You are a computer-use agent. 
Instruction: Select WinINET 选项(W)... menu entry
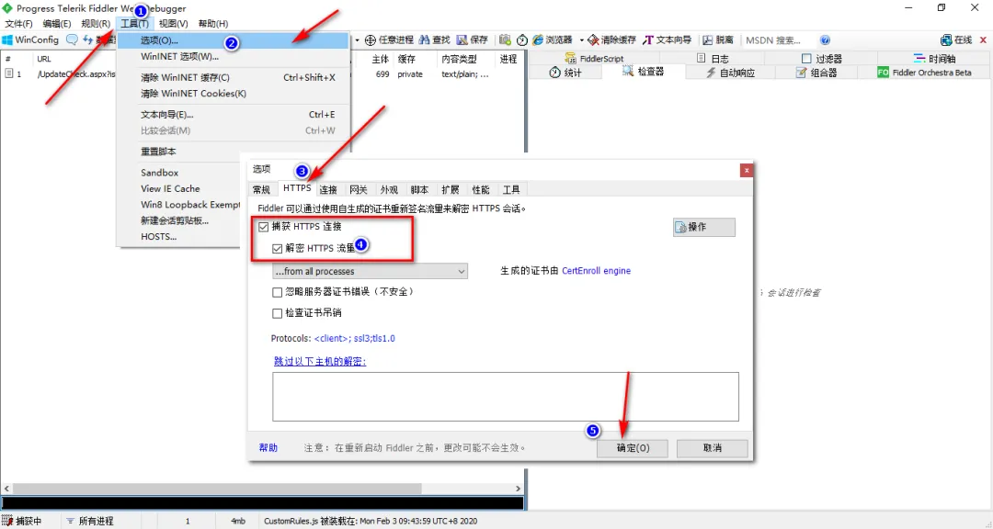point(233,56)
